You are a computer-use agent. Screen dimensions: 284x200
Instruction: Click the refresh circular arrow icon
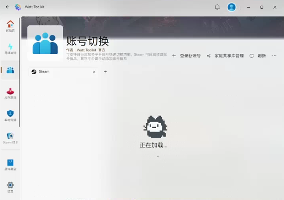tap(252, 56)
